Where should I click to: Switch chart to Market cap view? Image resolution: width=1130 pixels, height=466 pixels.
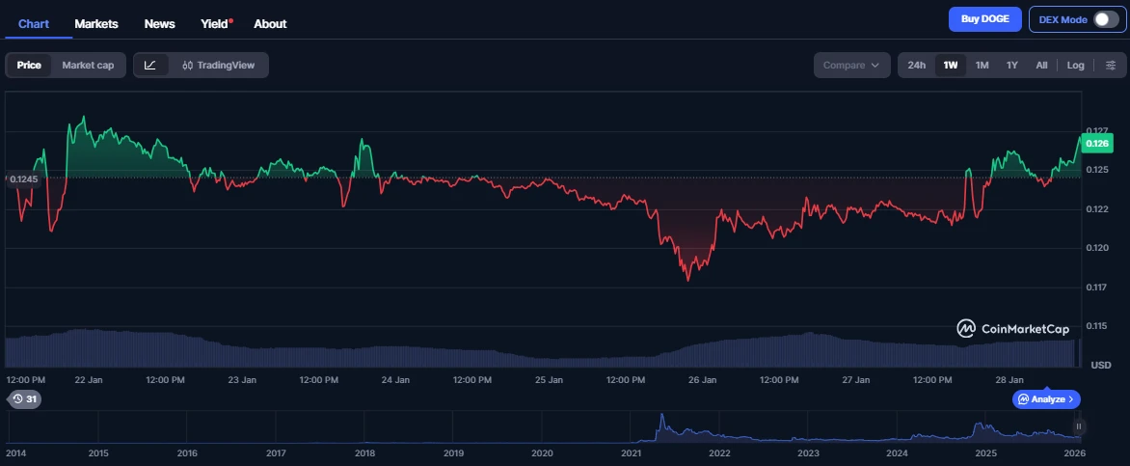coord(88,65)
